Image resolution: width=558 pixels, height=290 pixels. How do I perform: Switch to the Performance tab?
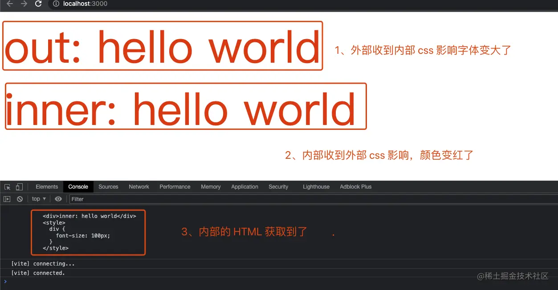coord(175,187)
